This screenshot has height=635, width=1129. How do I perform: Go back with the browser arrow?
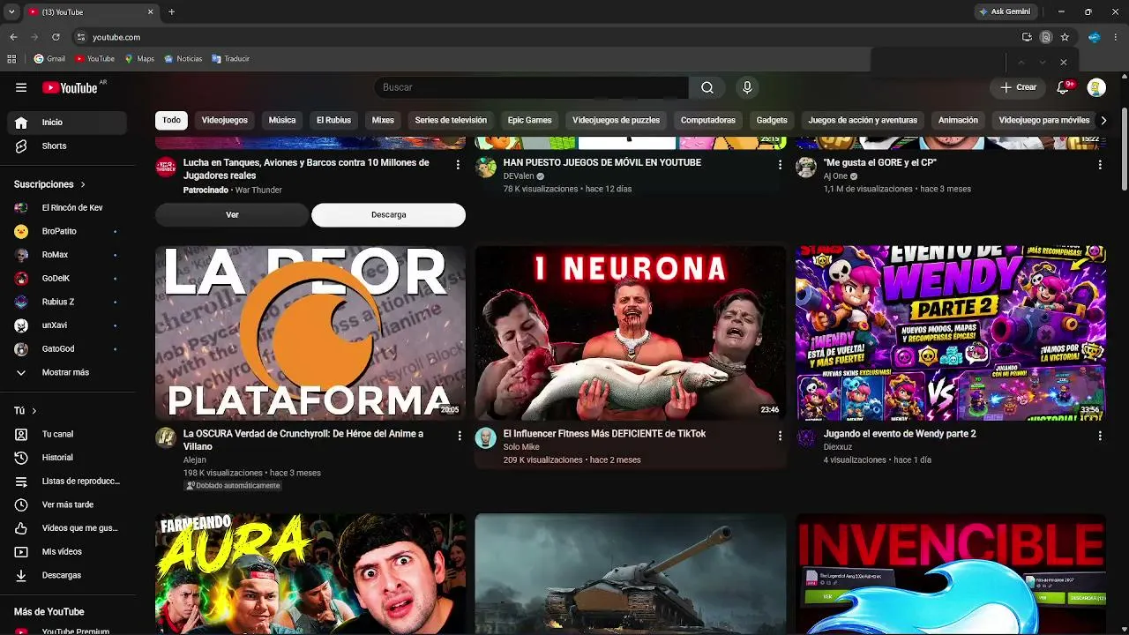(x=13, y=37)
